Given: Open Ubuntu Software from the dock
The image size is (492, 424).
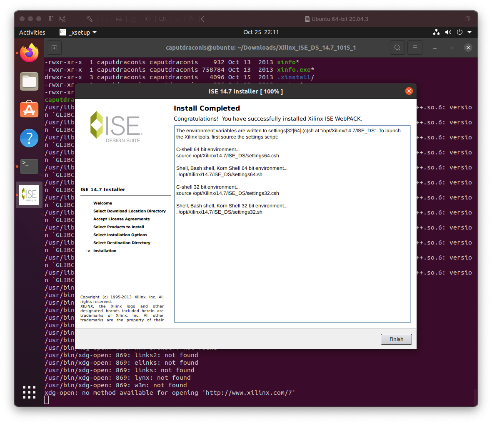Looking at the screenshot, I should pos(29,109).
